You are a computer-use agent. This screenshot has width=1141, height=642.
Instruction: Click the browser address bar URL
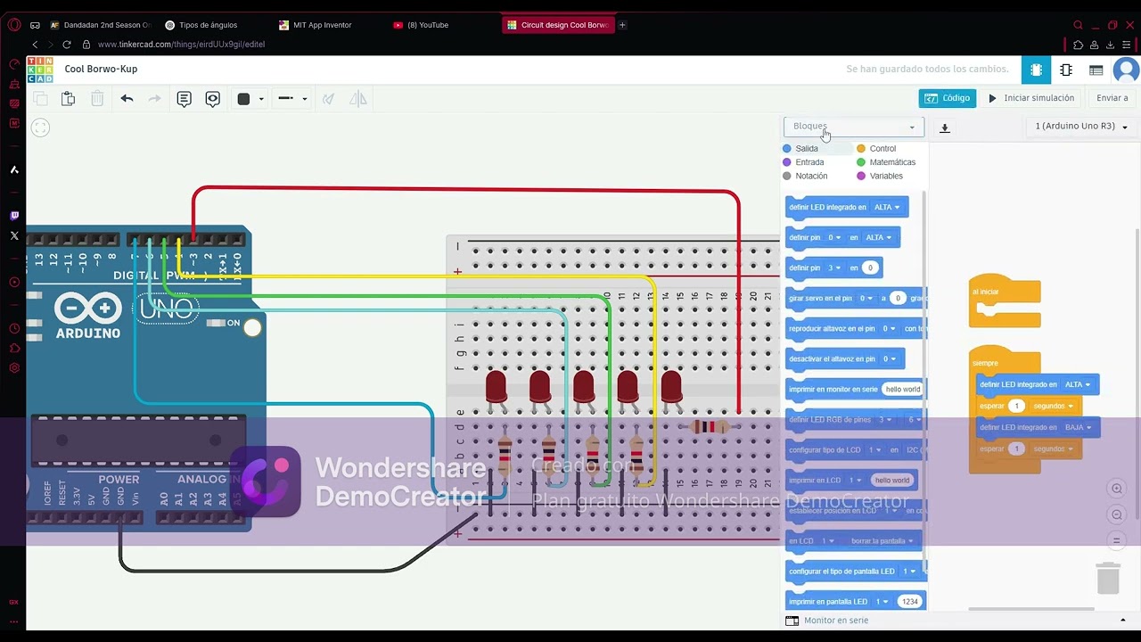(181, 45)
